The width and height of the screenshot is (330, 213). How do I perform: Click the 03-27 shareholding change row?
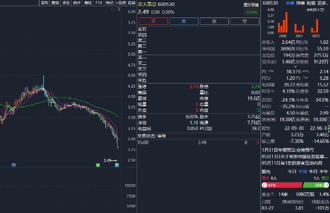[295, 208]
